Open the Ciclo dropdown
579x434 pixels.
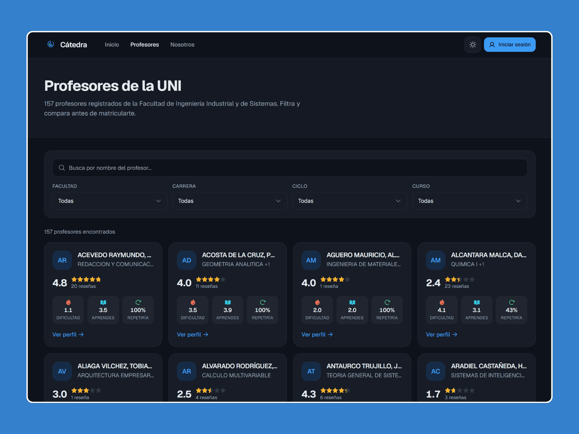350,201
